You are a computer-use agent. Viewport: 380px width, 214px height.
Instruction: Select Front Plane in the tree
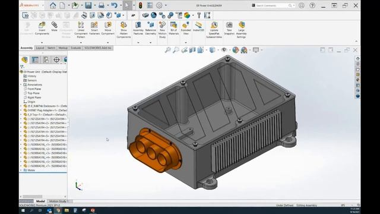click(34, 89)
